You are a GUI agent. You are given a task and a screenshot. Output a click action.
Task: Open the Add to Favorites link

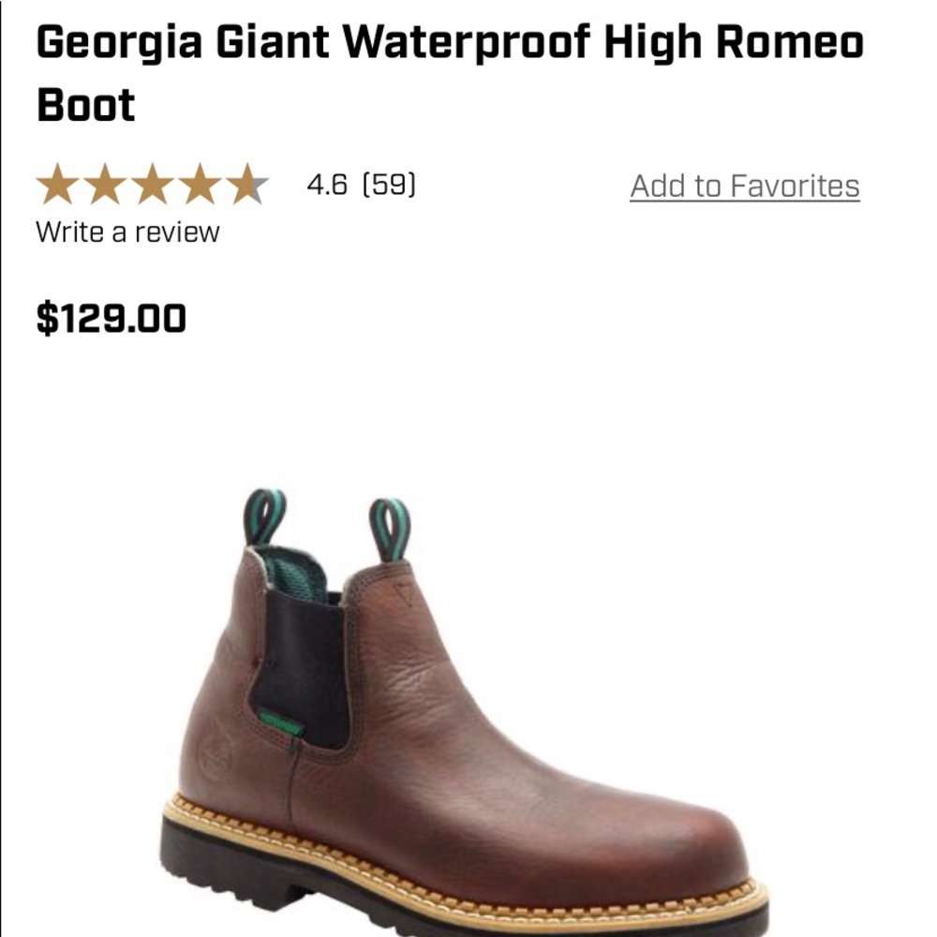coord(744,187)
